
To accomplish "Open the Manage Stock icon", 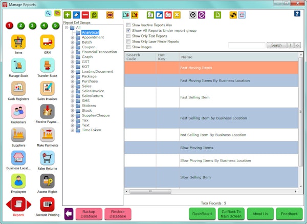I will (x=18, y=65).
